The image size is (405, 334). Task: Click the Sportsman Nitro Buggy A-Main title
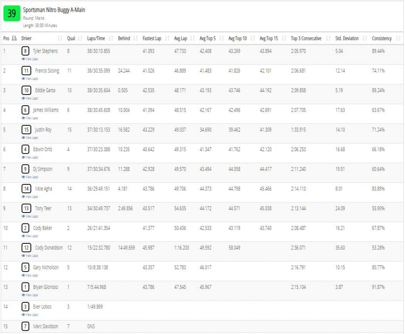pyautogui.click(x=54, y=10)
